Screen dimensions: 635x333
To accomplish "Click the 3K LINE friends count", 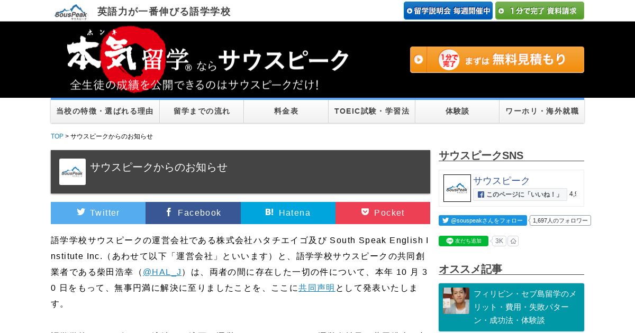I will coord(499,241).
